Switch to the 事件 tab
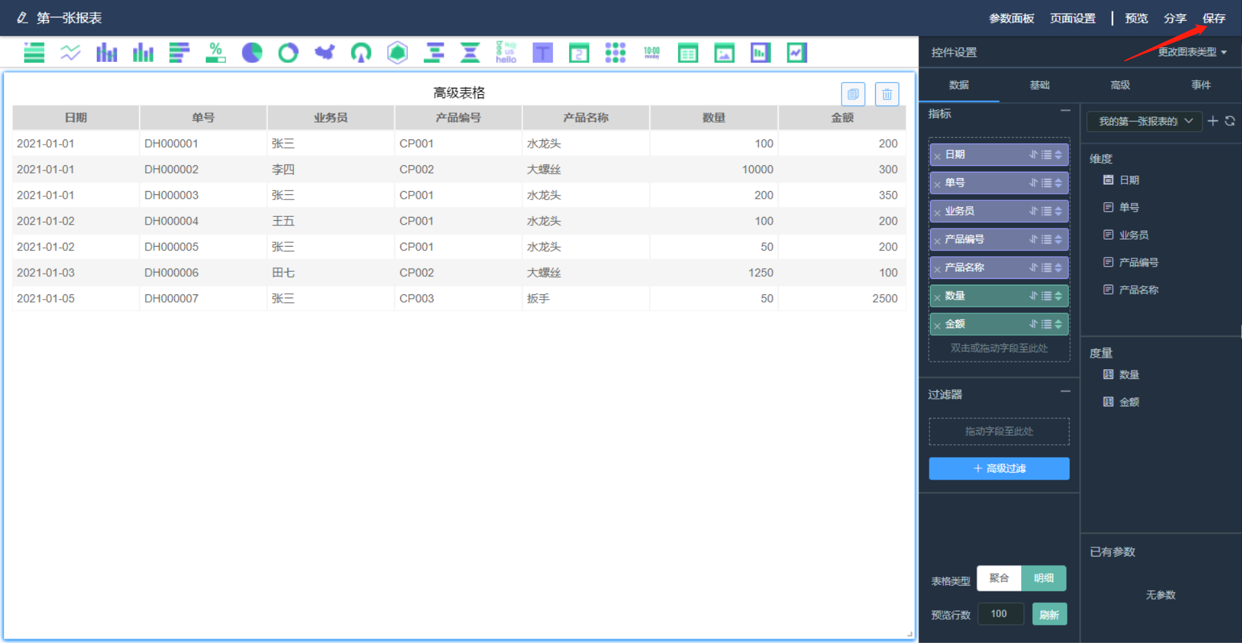The height and width of the screenshot is (643, 1242). (x=1201, y=85)
